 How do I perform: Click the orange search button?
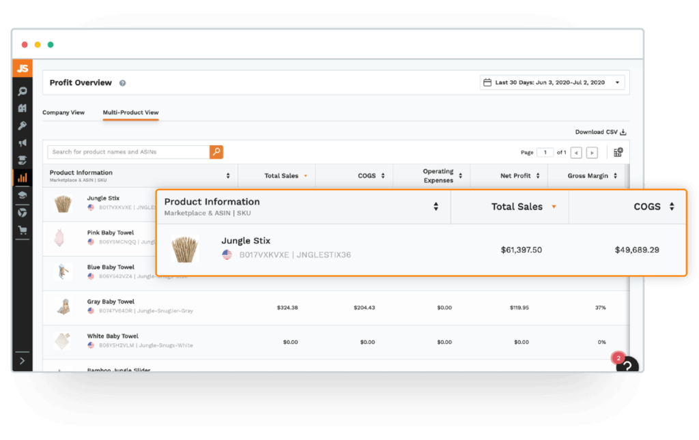click(x=216, y=152)
